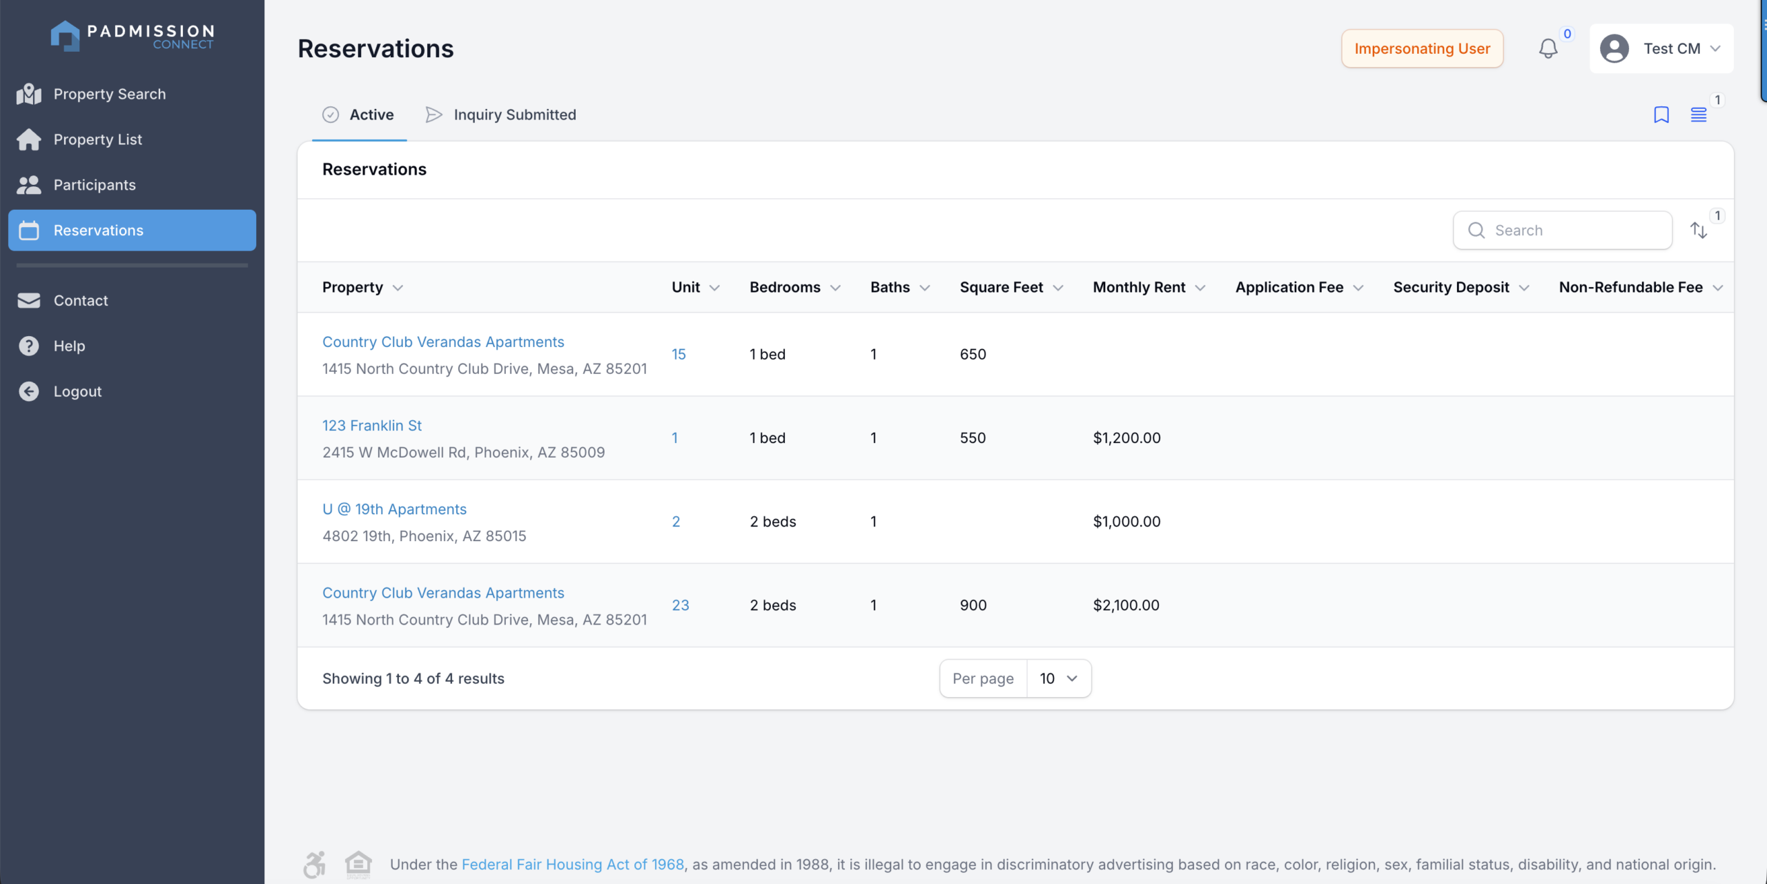Click the bookmark icon above table

click(1661, 115)
